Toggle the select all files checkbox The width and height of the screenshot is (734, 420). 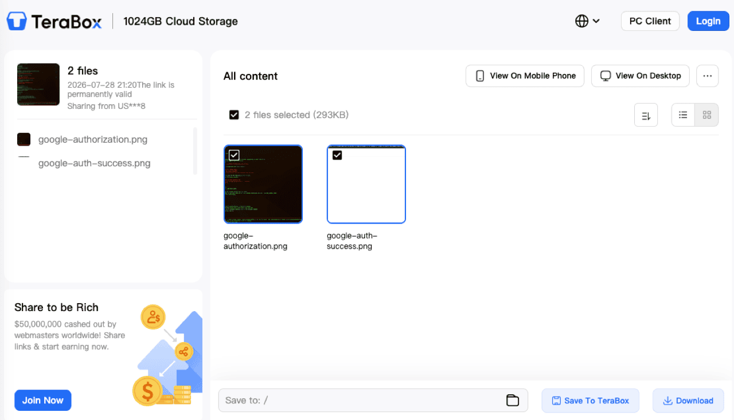(234, 115)
